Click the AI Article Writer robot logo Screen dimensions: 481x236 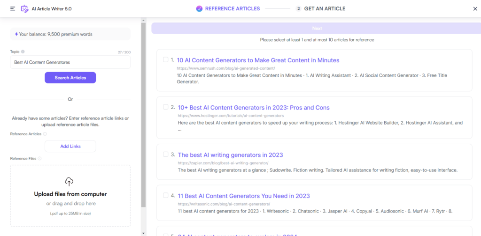click(x=24, y=8)
